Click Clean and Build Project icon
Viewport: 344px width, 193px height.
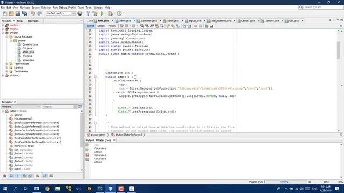click(95, 13)
